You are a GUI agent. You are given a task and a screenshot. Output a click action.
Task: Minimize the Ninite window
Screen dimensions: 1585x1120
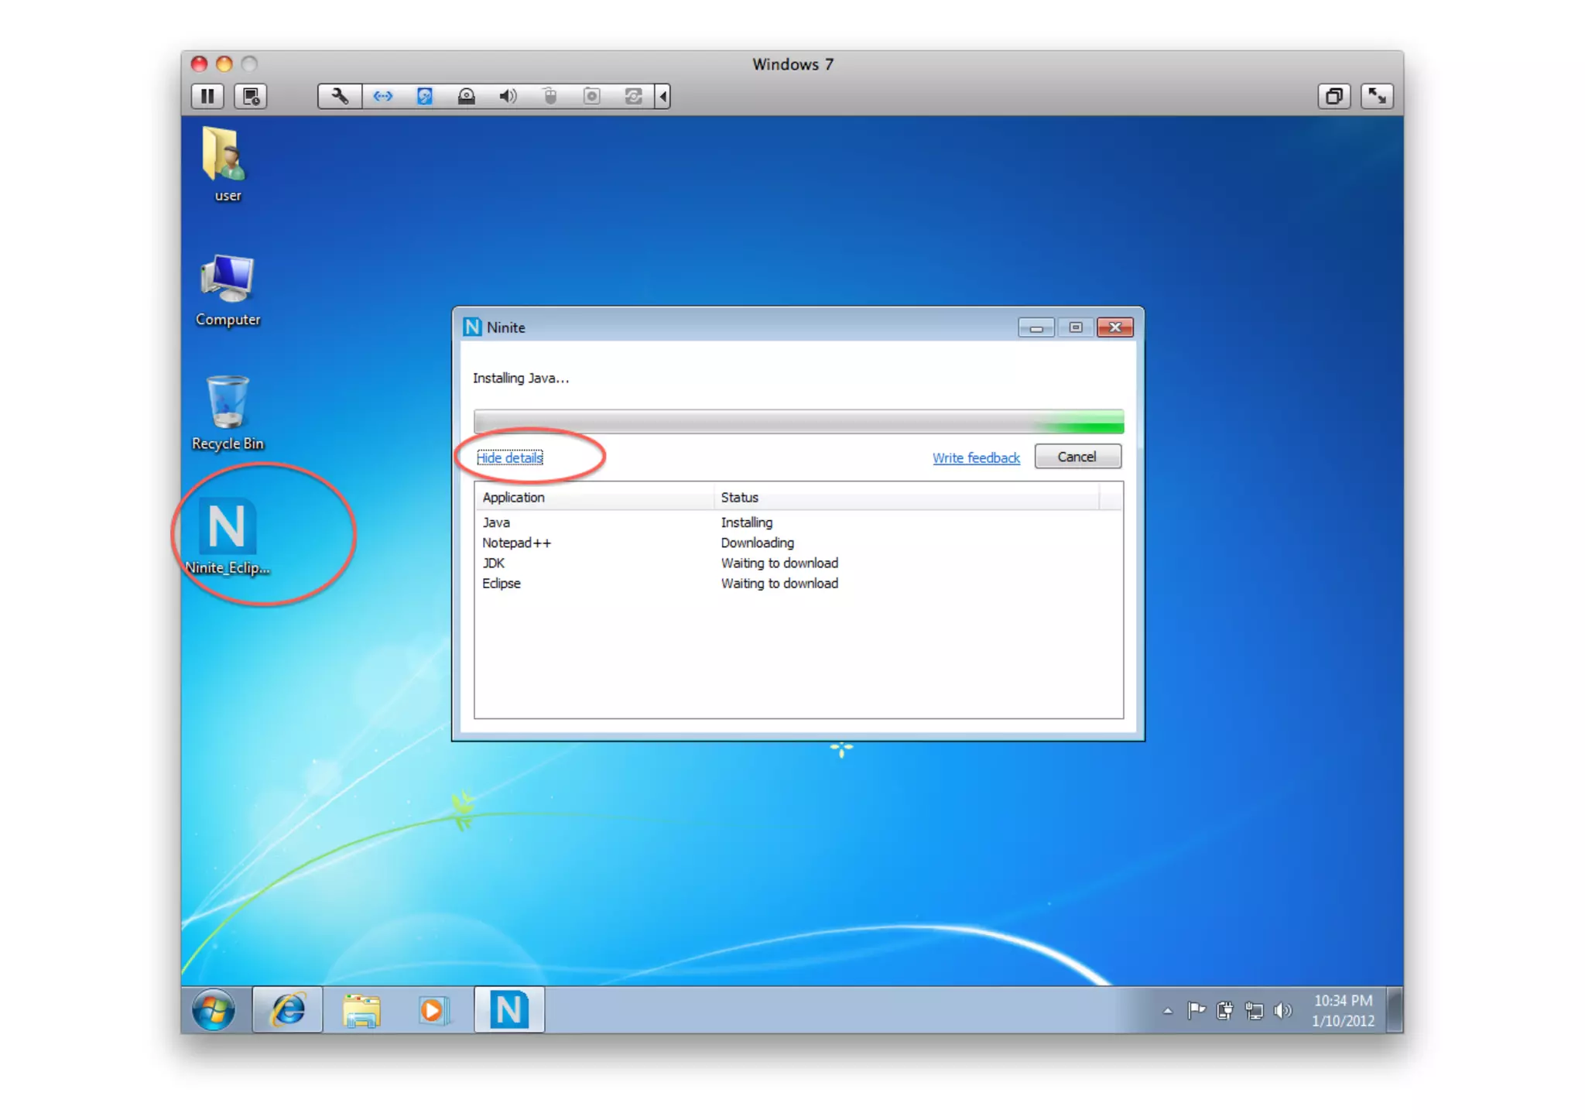coord(1036,327)
